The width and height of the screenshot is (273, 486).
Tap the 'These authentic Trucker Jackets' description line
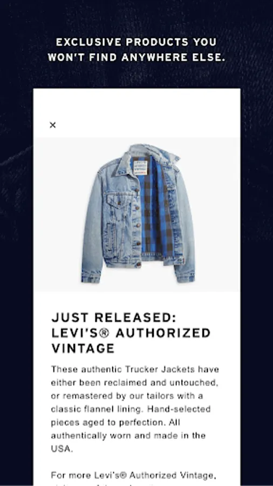[x=135, y=369]
